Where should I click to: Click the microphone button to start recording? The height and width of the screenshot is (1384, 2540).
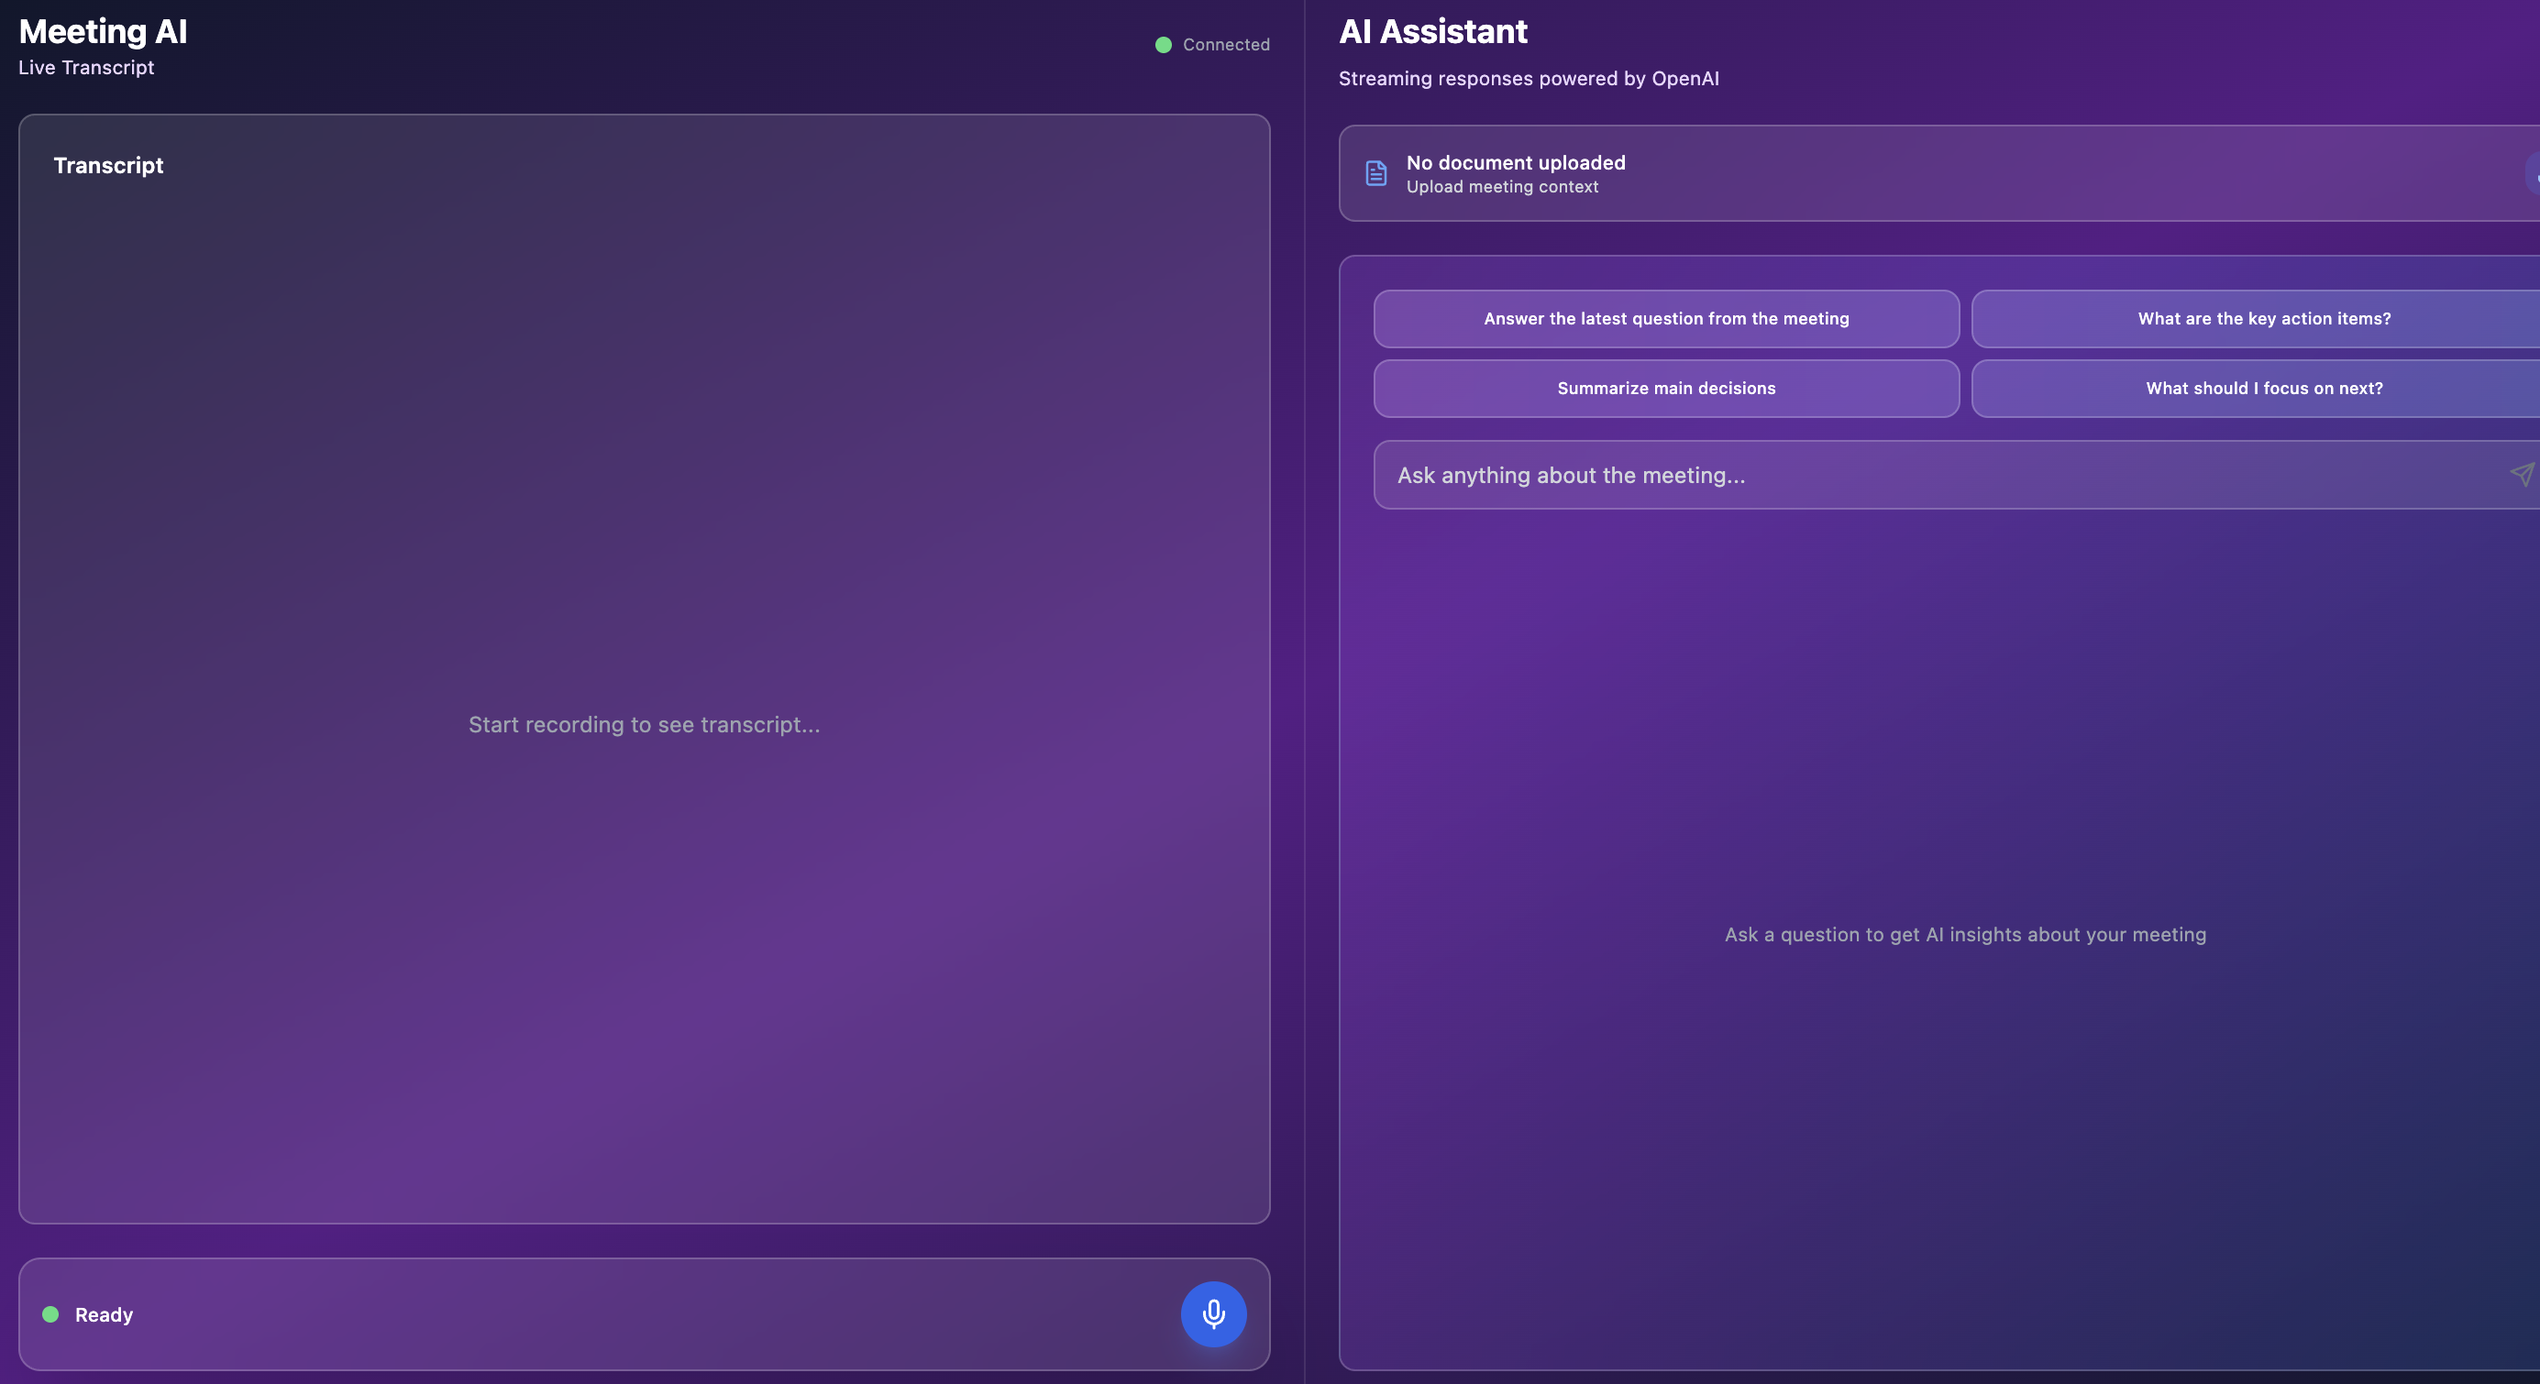[x=1213, y=1314]
